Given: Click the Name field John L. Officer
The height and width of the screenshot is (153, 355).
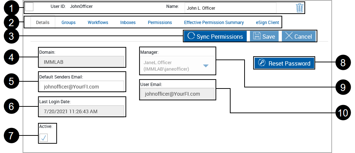Looking at the screenshot, I should 231,8.
